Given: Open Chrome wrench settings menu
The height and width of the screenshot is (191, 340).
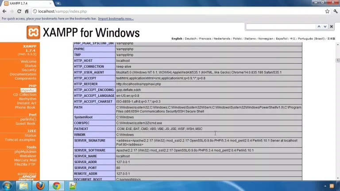Looking at the screenshot, I should point(336,11).
